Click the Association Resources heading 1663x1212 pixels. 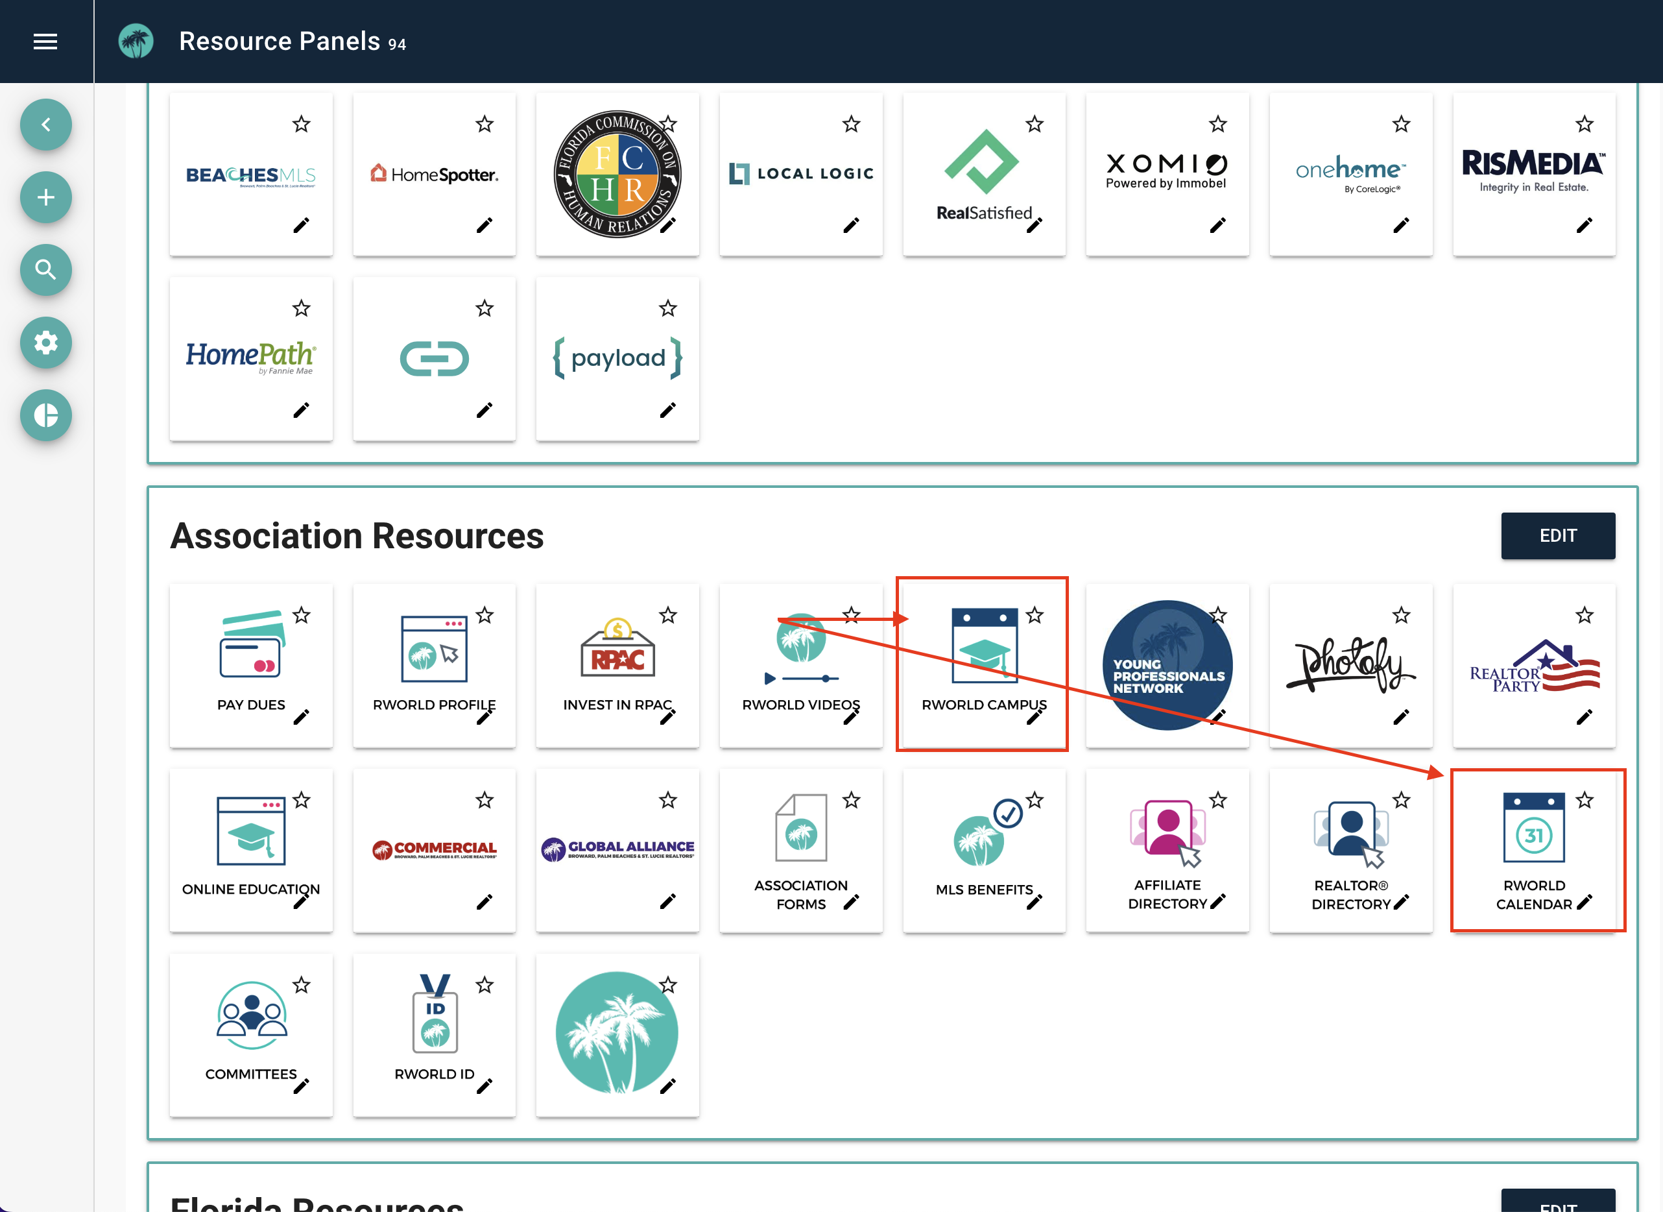tap(357, 537)
